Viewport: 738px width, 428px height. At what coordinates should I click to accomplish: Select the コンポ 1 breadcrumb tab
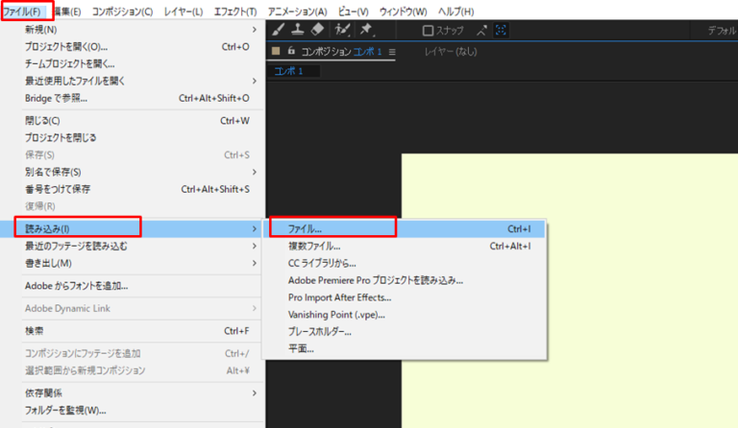pos(288,71)
